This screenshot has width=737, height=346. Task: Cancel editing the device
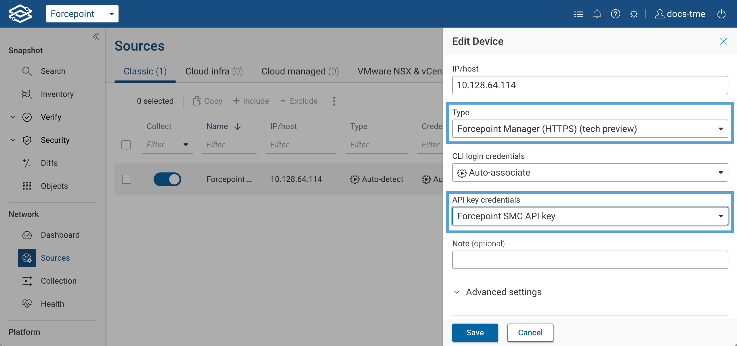pos(530,332)
